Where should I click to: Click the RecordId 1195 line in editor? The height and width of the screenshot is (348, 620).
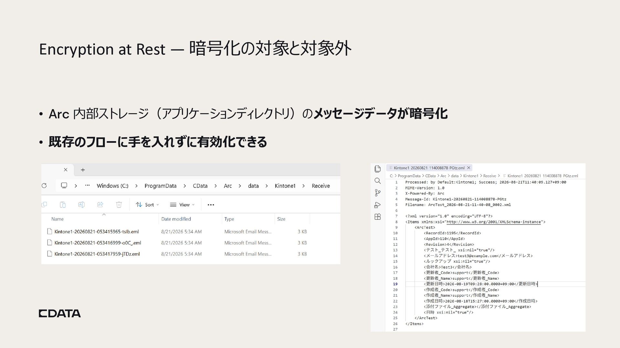(x=452, y=233)
